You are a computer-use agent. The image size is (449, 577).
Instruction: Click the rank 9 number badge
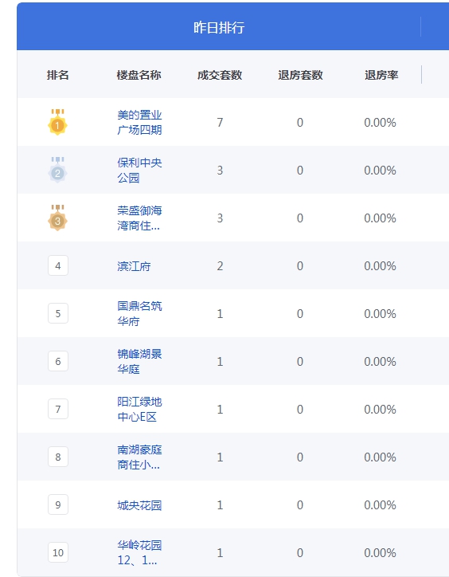tap(58, 505)
